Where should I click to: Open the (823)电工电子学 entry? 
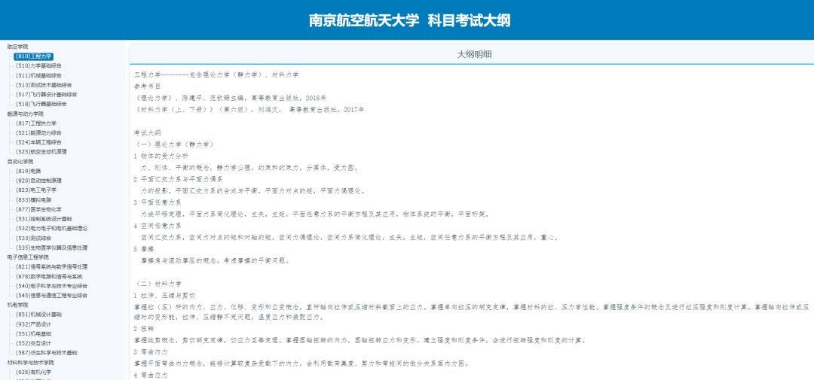click(x=36, y=190)
